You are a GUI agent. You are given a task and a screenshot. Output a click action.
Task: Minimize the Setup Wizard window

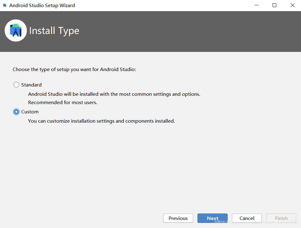257,5
